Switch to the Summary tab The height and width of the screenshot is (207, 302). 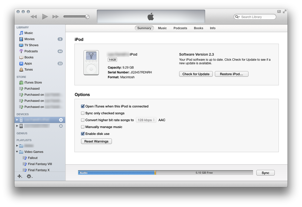click(x=144, y=28)
